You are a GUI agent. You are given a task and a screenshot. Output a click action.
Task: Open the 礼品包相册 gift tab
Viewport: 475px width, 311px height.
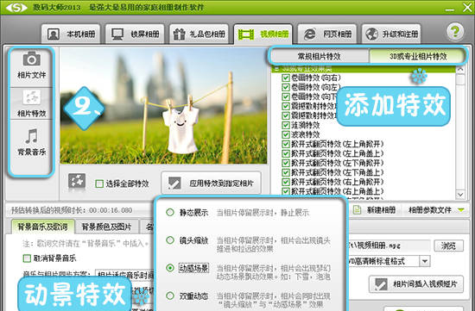[x=199, y=34]
